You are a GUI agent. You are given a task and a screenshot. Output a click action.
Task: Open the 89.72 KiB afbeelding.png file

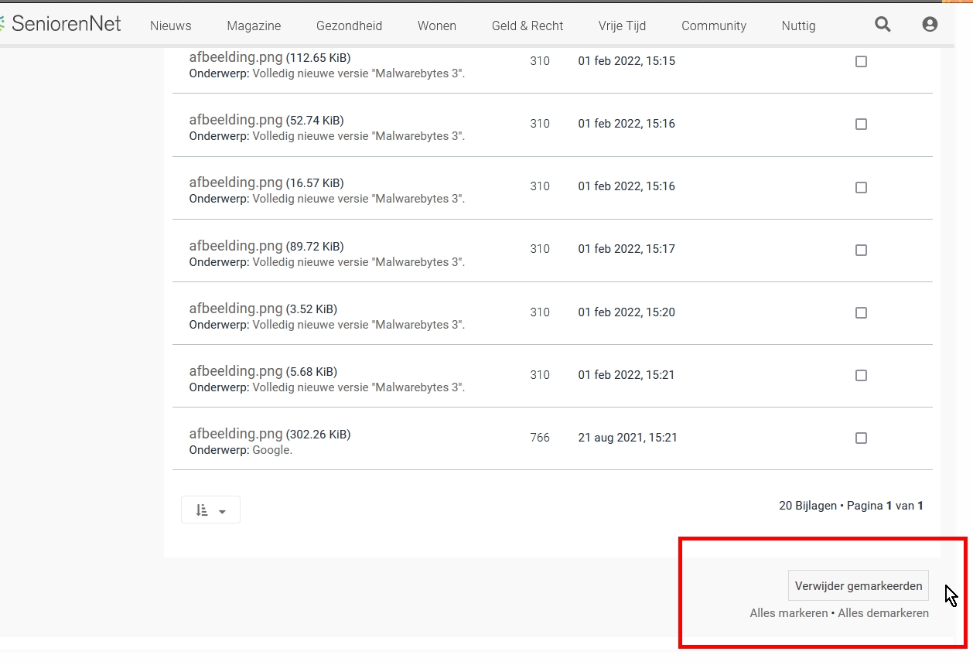tap(235, 246)
